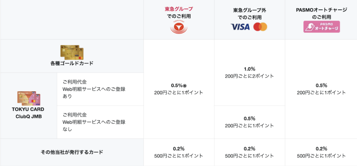Select the ClubQ JMB card image

[29, 99]
